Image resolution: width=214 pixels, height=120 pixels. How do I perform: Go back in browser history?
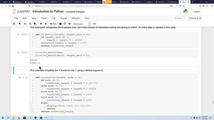tap(2, 6)
